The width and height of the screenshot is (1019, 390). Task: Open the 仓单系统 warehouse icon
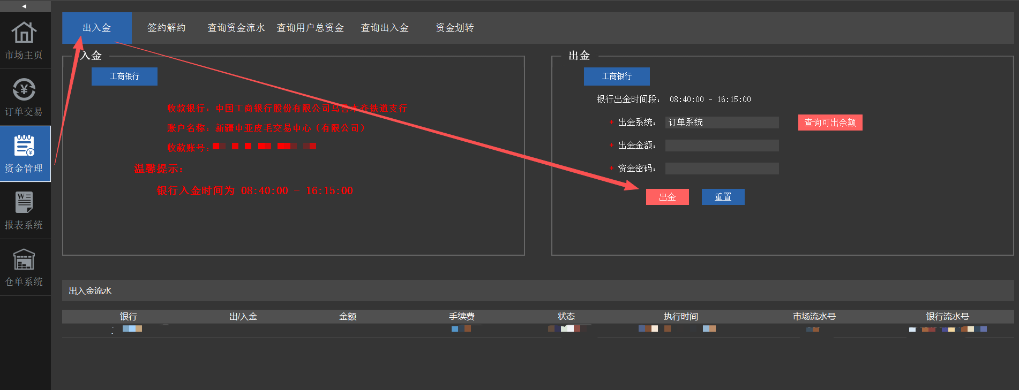[24, 259]
